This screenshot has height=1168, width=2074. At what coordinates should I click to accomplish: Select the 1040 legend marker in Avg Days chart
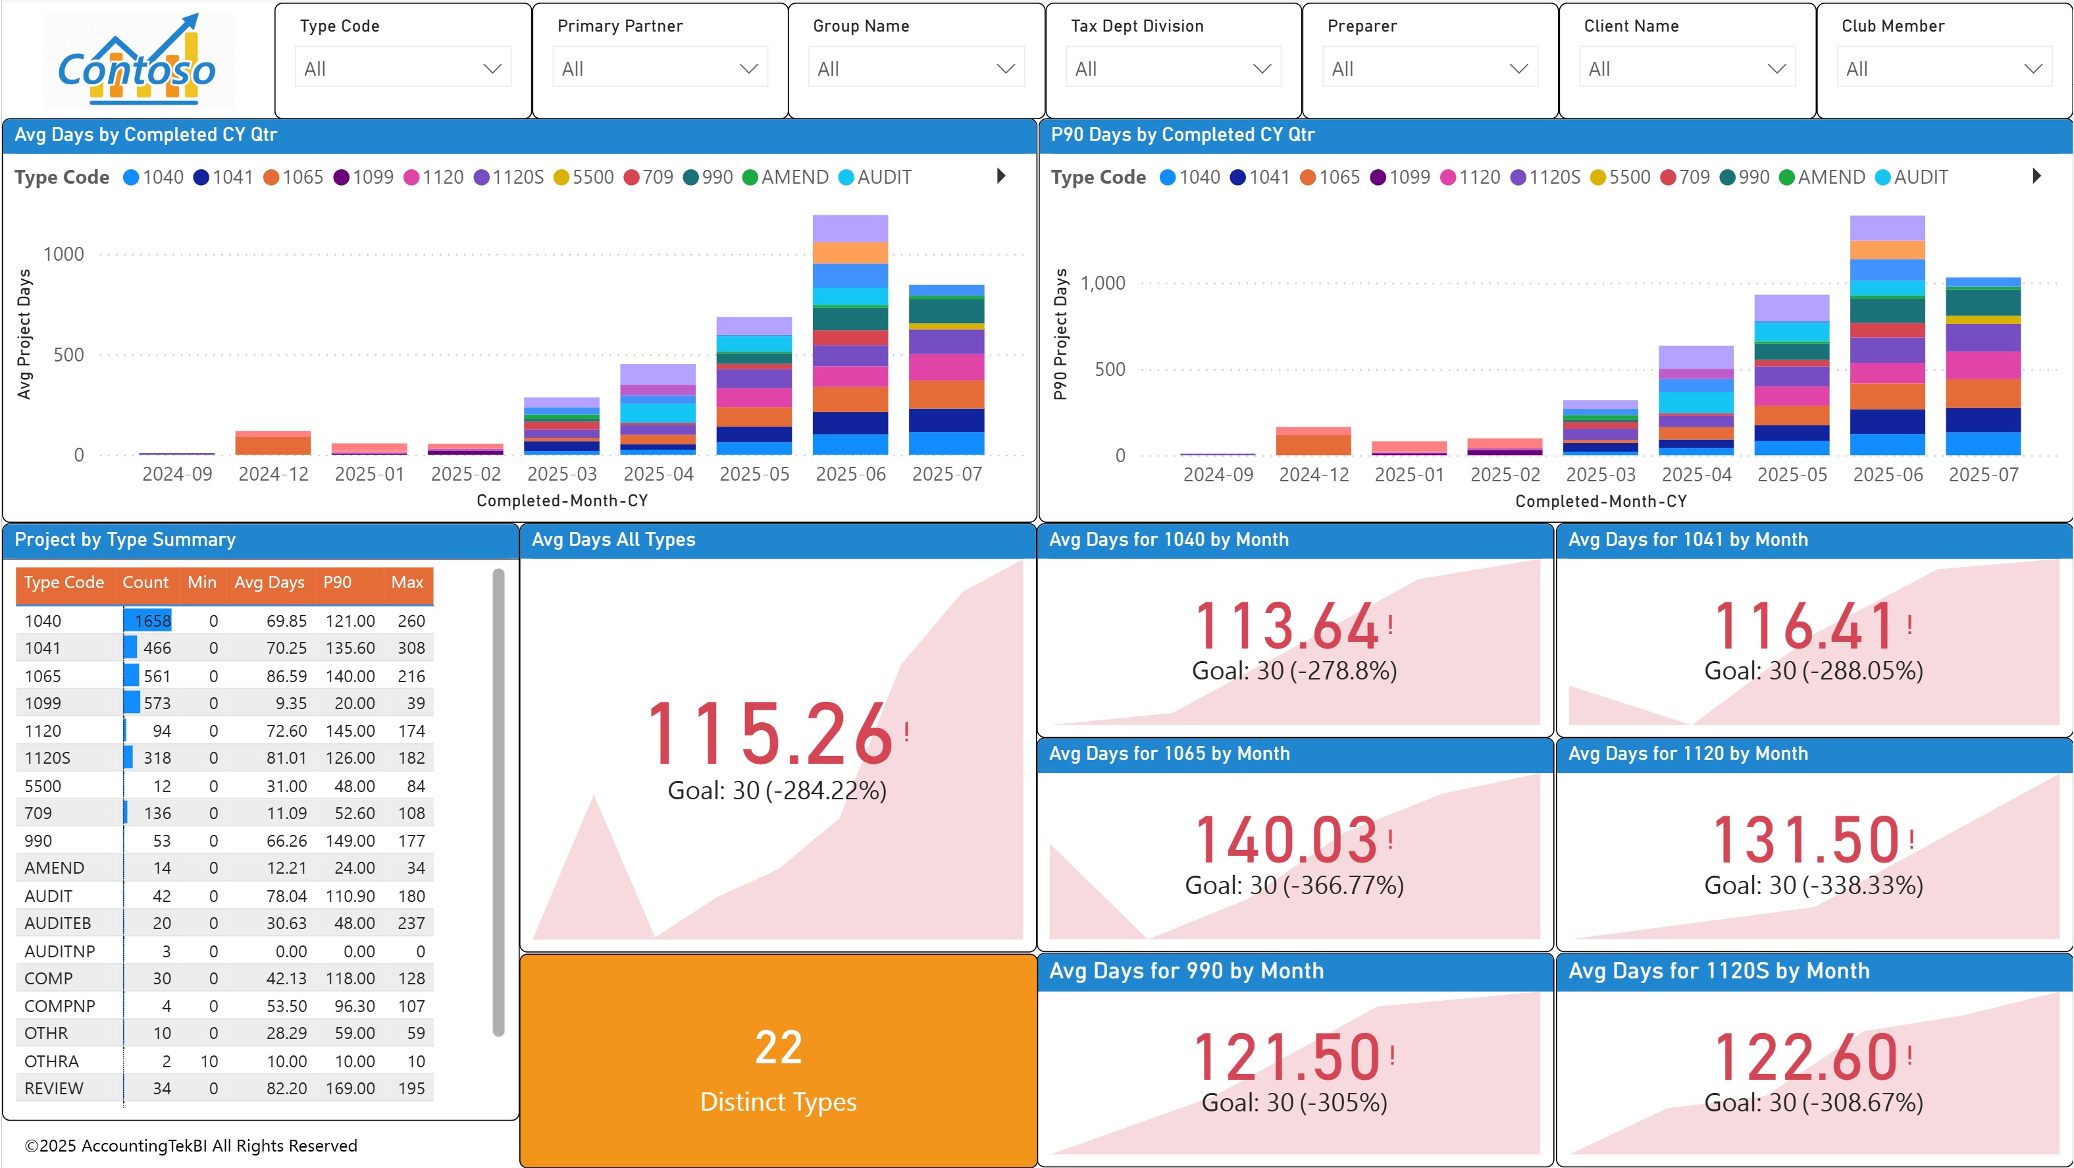point(131,176)
